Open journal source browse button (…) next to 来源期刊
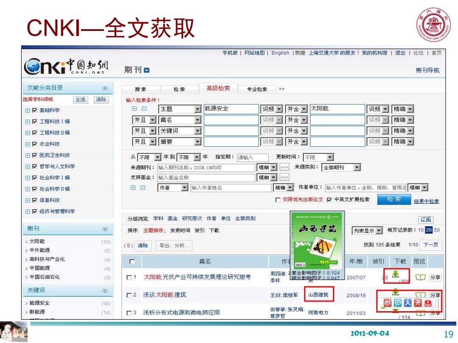This screenshot has width=458, height=343. (x=284, y=167)
